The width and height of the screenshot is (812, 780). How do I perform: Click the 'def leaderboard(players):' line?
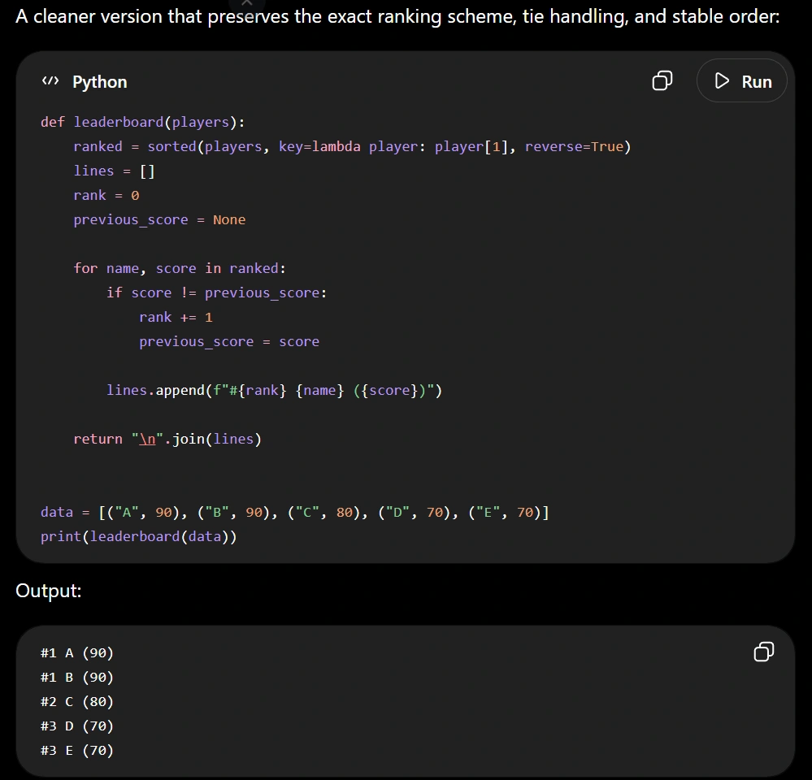(x=142, y=122)
